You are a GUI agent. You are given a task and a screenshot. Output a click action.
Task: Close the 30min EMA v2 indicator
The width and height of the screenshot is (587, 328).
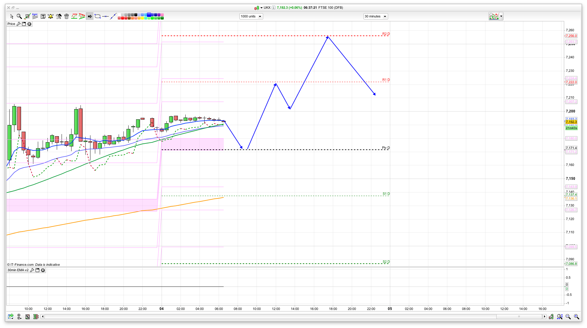43,270
